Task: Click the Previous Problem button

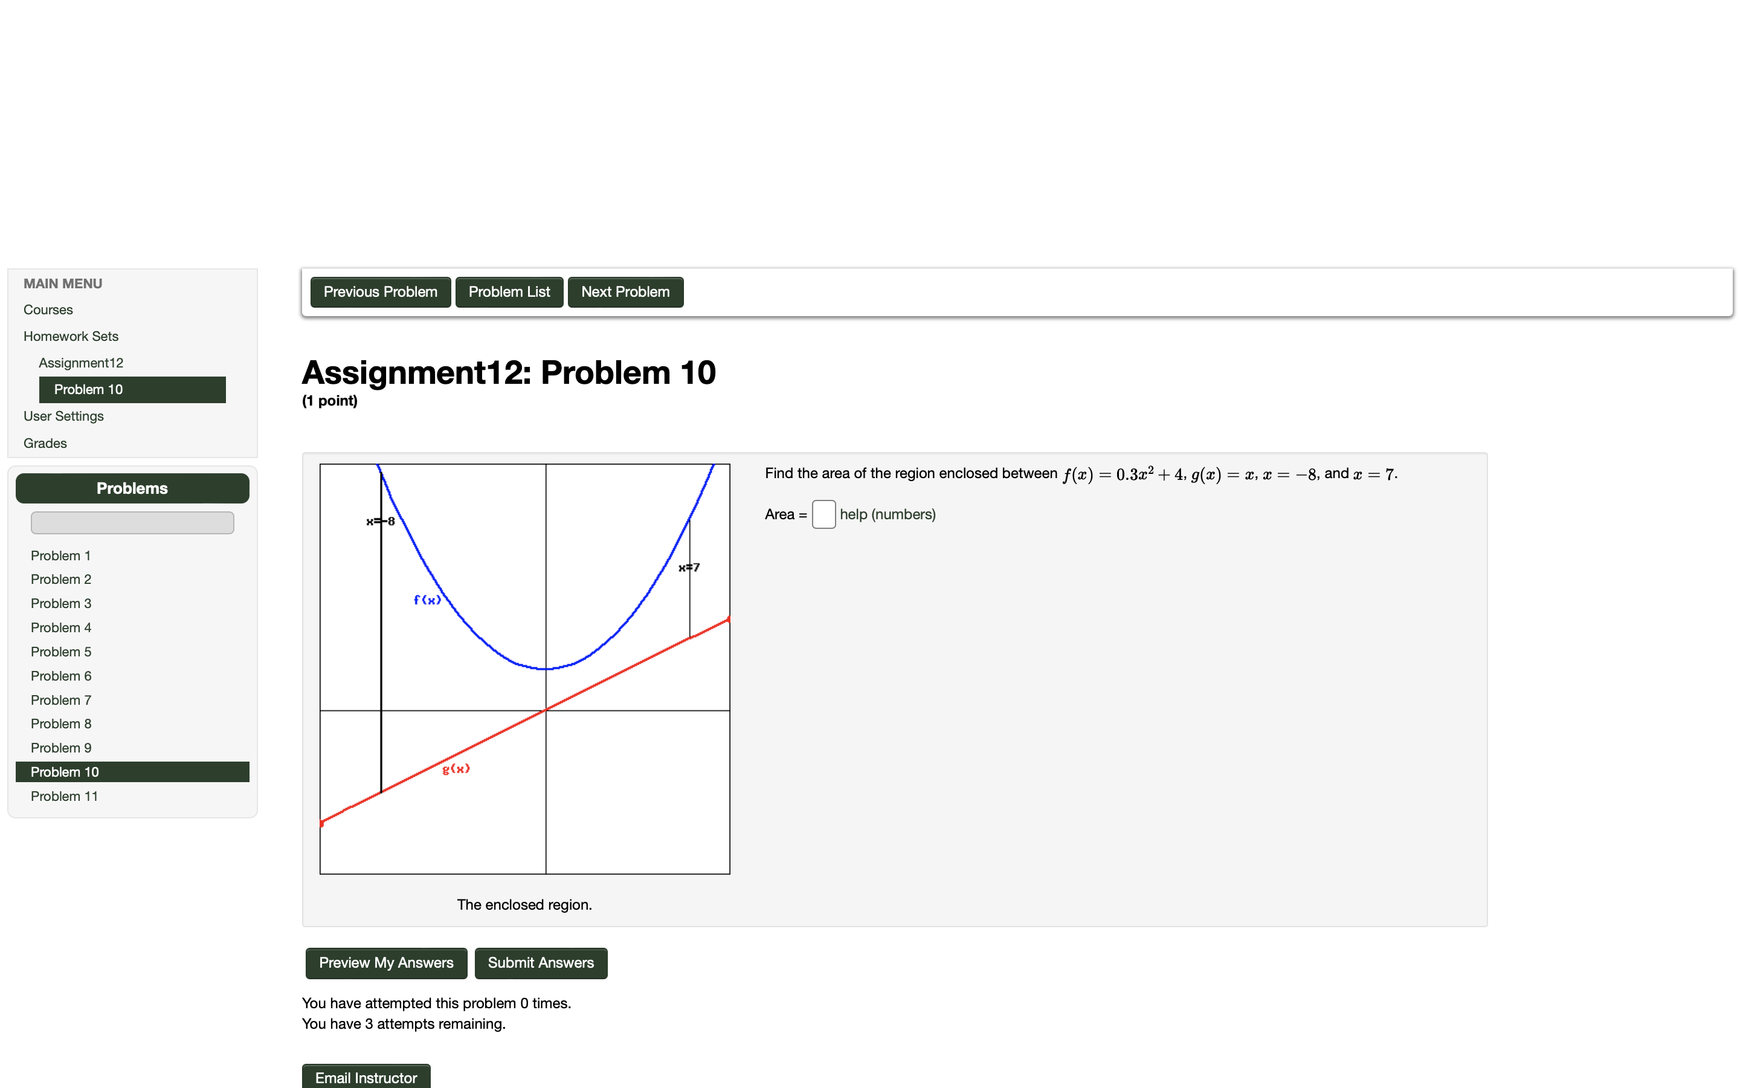Action: click(381, 291)
